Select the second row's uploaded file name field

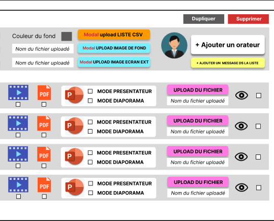click(x=198, y=132)
